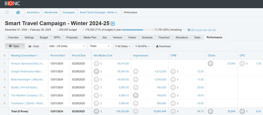Image resolution: width=263 pixels, height=115 pixels.
Task: Switch to Table view
Action: tap(15, 46)
